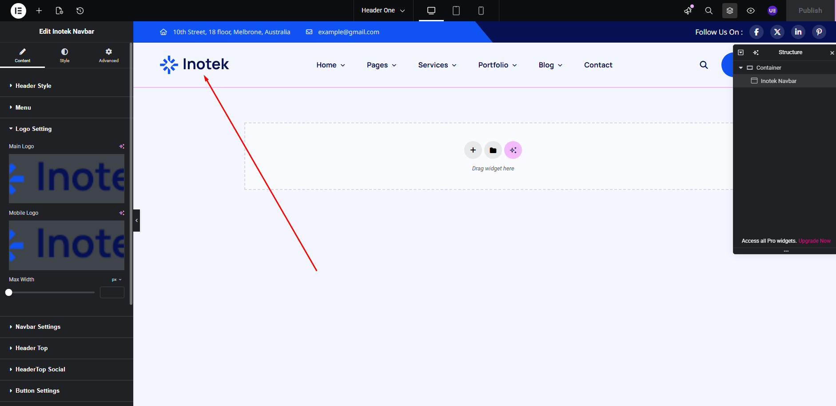
Task: Select Container in Structure panel
Action: [784, 68]
